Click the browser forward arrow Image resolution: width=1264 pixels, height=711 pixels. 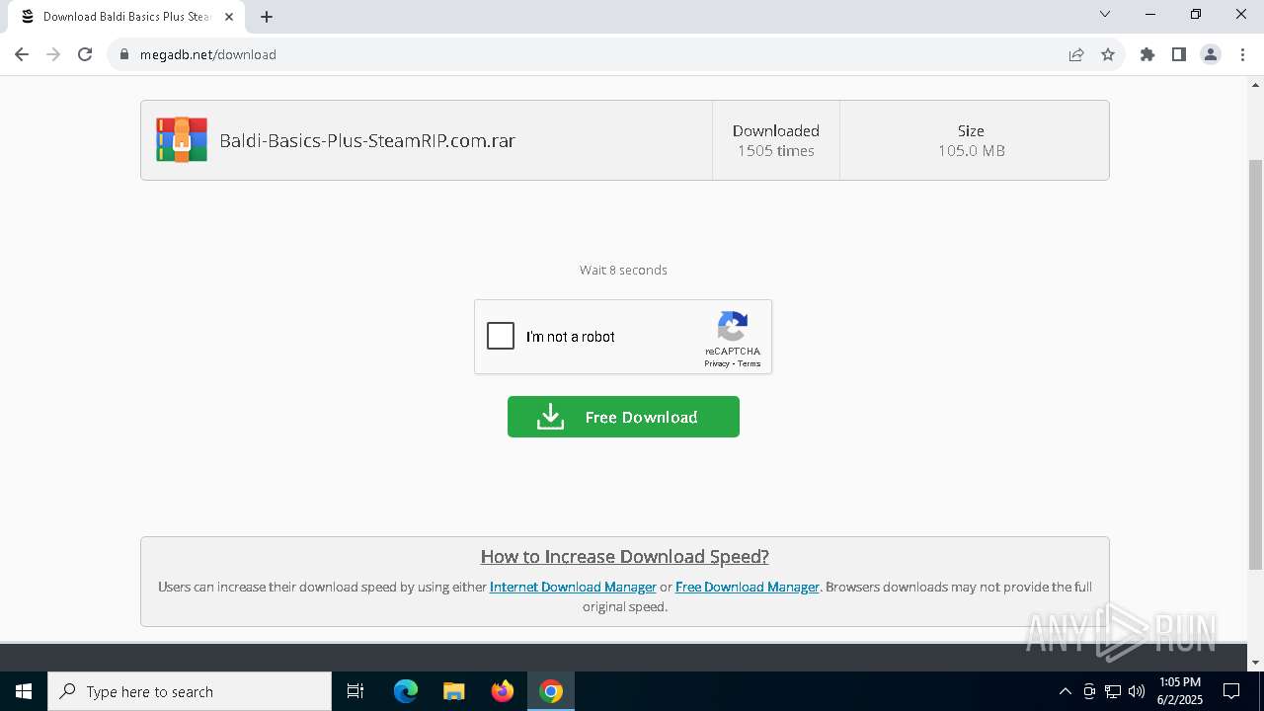point(53,54)
